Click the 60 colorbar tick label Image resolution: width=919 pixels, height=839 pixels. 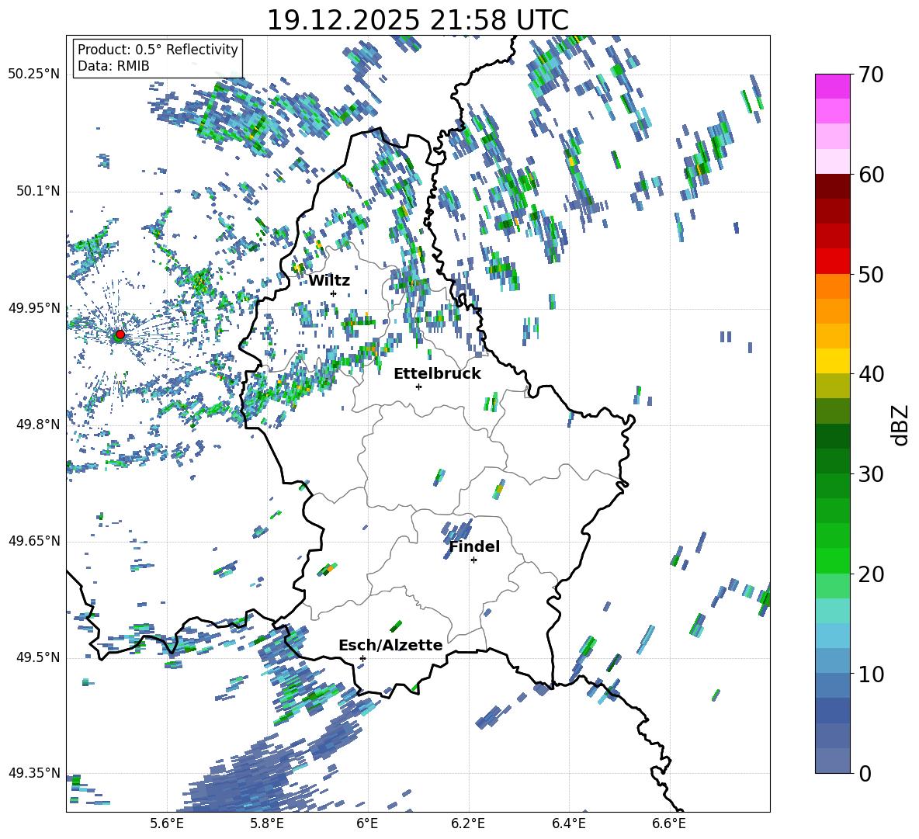[871, 175]
